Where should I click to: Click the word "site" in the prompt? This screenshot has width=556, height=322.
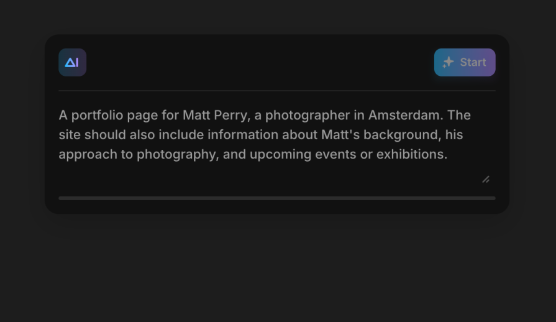coord(70,135)
